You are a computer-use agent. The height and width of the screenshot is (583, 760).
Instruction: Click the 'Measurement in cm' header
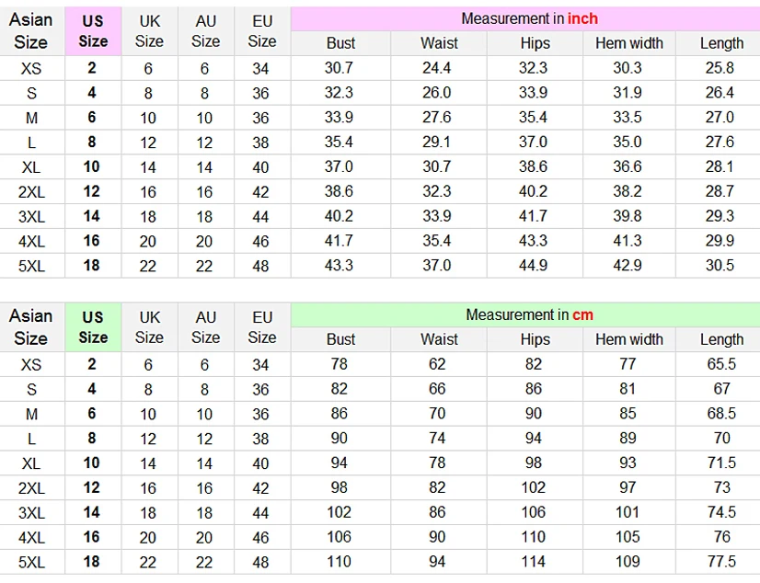[528, 314]
